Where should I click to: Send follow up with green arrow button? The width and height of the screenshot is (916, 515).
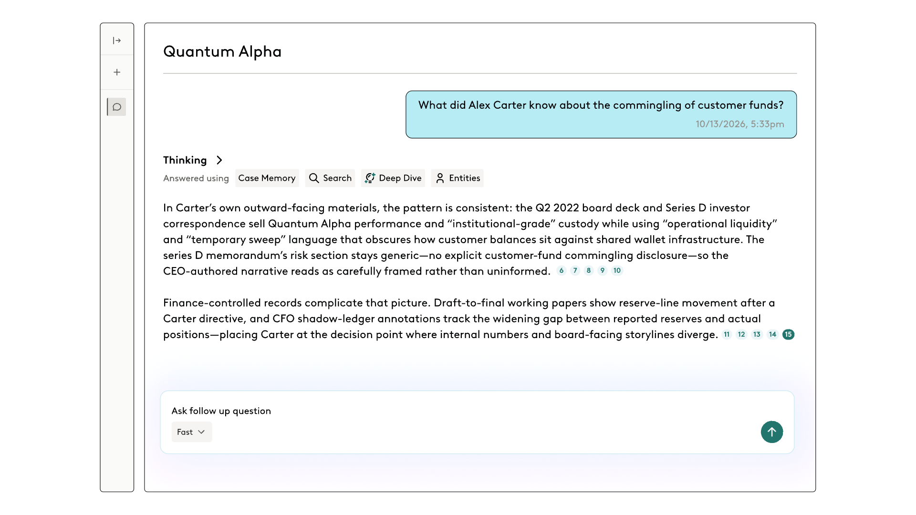(x=771, y=432)
